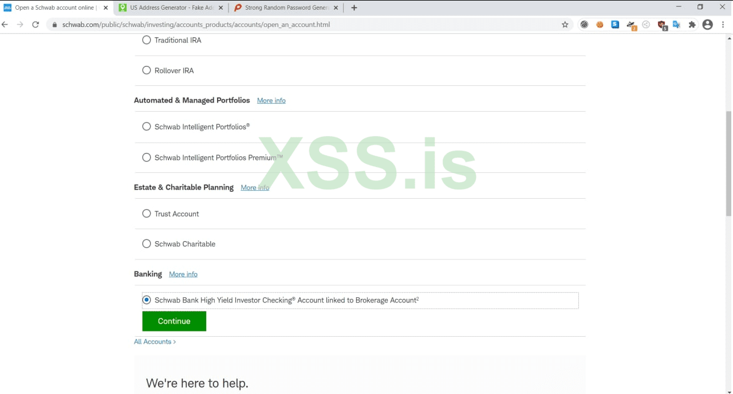
Task: Bookmark this page with the star icon
Action: [x=565, y=25]
